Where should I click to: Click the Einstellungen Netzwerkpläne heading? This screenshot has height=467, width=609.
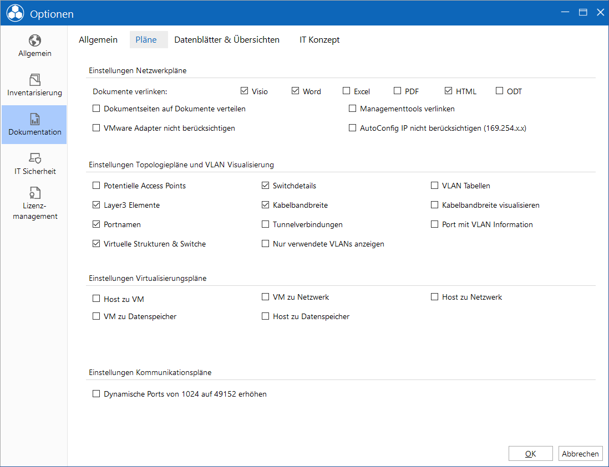(138, 70)
